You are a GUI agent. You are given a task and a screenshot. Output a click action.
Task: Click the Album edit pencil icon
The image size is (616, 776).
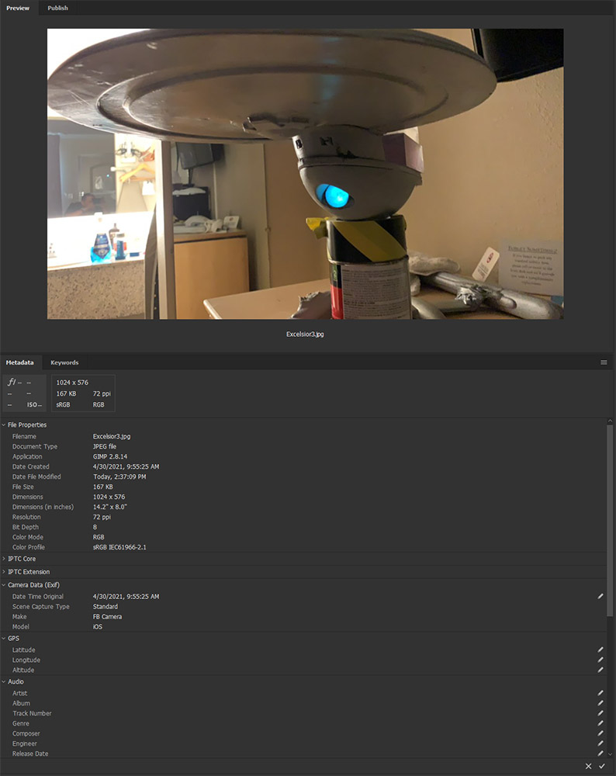click(x=600, y=703)
